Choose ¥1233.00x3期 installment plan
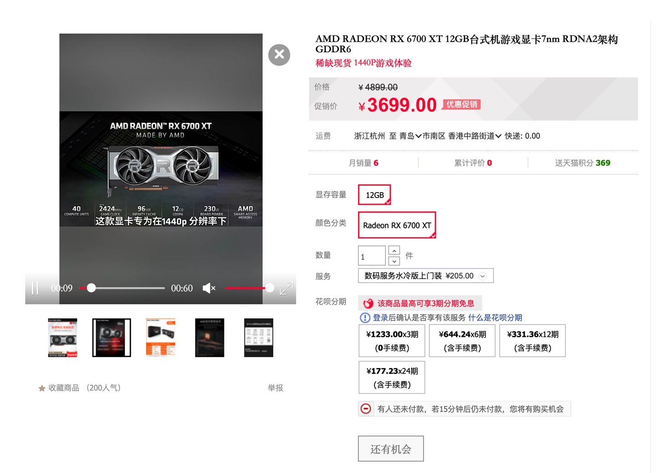656x473 pixels. (x=392, y=341)
